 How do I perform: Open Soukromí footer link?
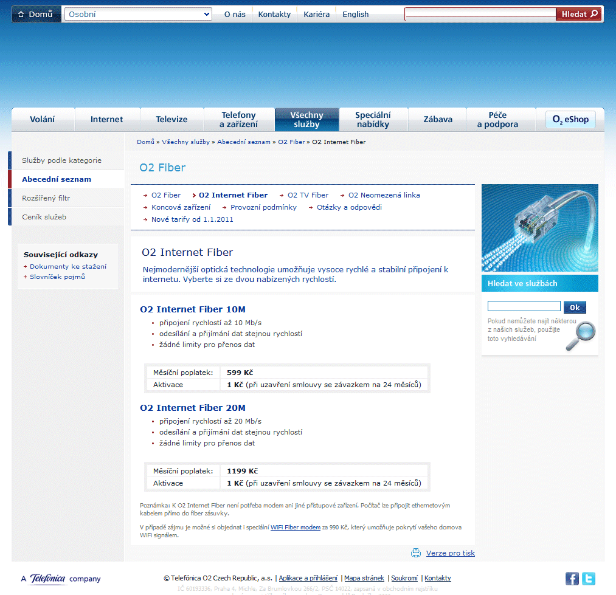tap(404, 578)
